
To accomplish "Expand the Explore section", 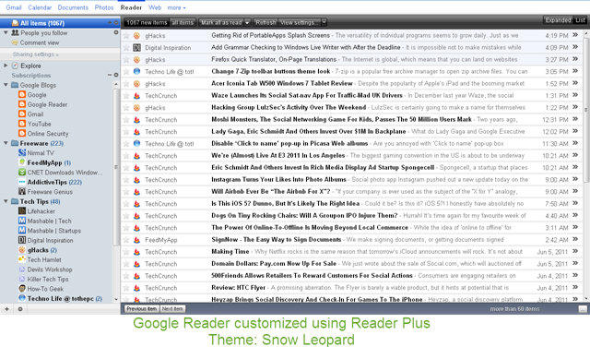I will [x=6, y=66].
